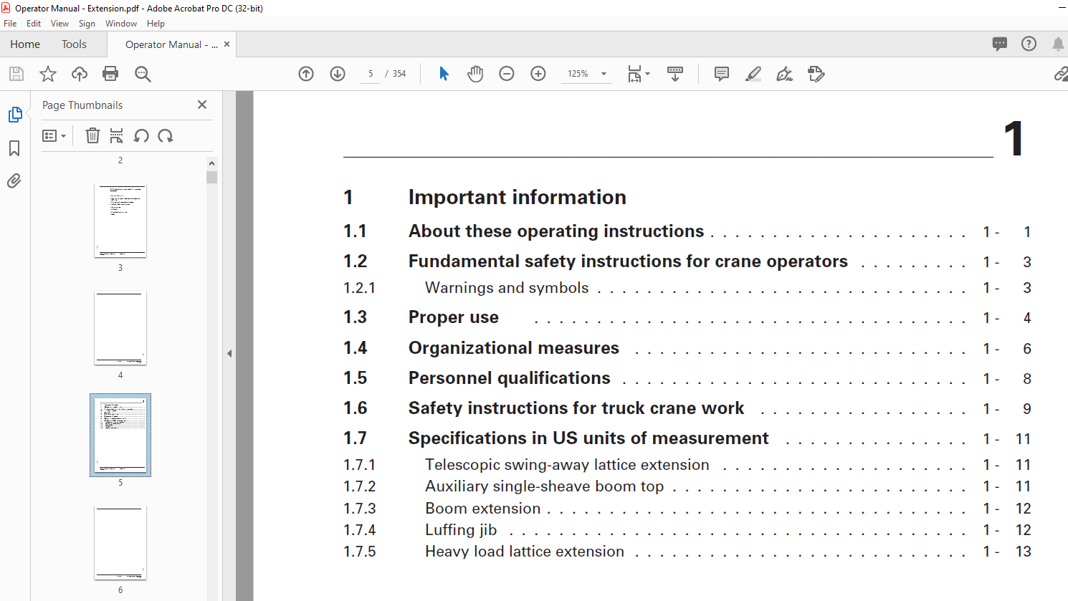Open 'About these operating instructions' entry
The width and height of the screenshot is (1068, 601).
click(x=556, y=231)
